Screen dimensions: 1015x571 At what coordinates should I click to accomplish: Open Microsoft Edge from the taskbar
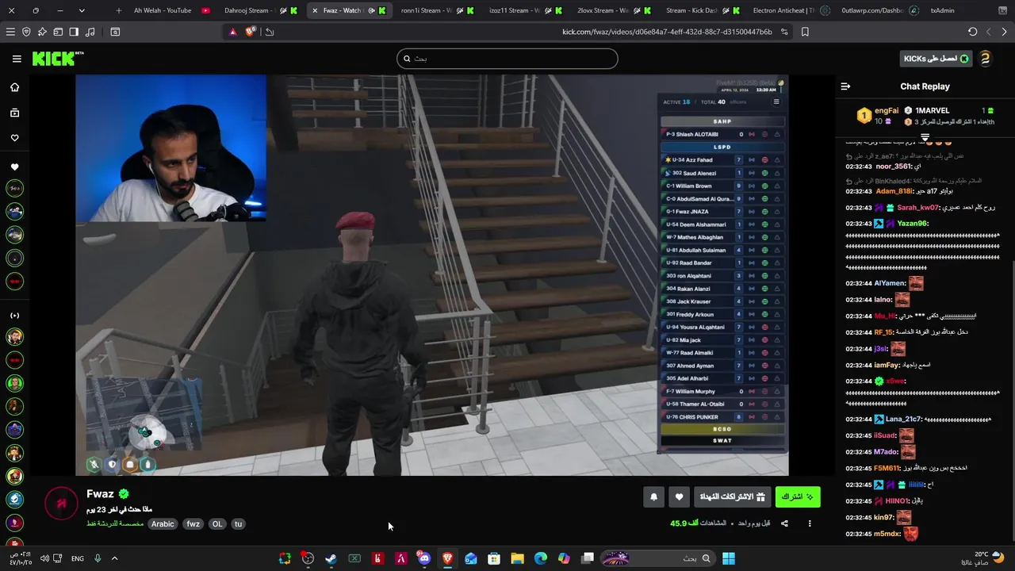[x=540, y=558]
